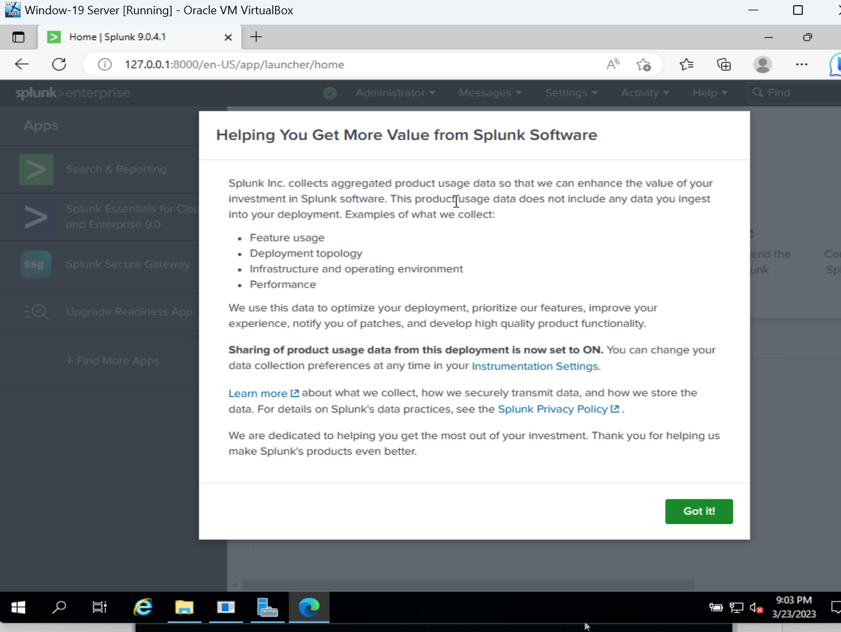The height and width of the screenshot is (632, 841).
Task: Click the Microsoft Edge taskbar icon
Action: [x=309, y=607]
